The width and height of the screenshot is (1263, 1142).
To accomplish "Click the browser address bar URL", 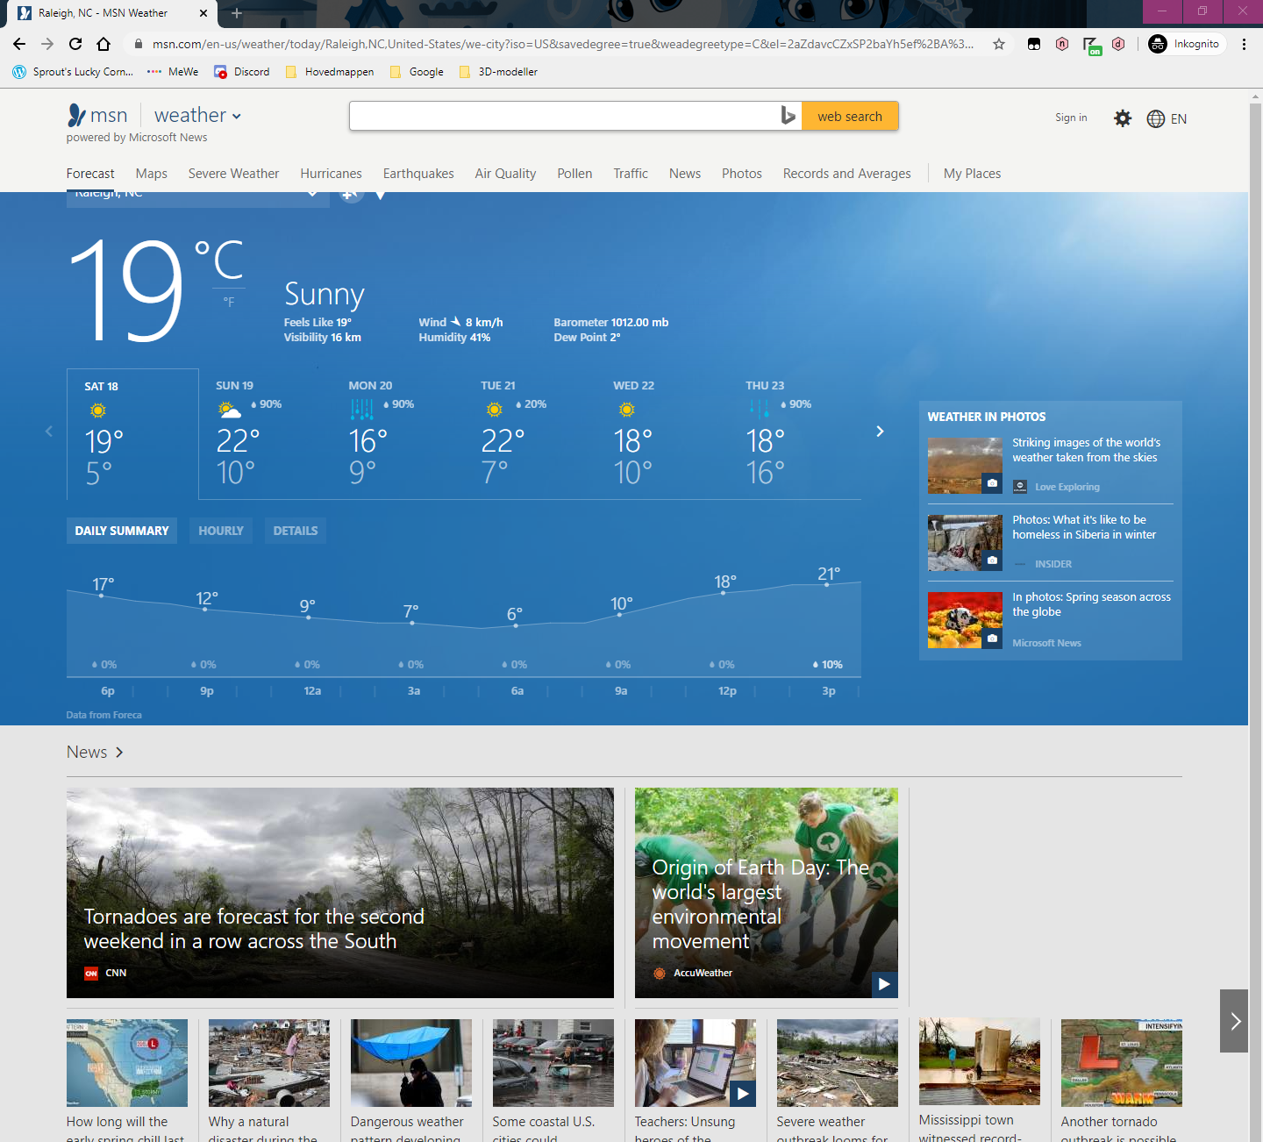I will (562, 44).
